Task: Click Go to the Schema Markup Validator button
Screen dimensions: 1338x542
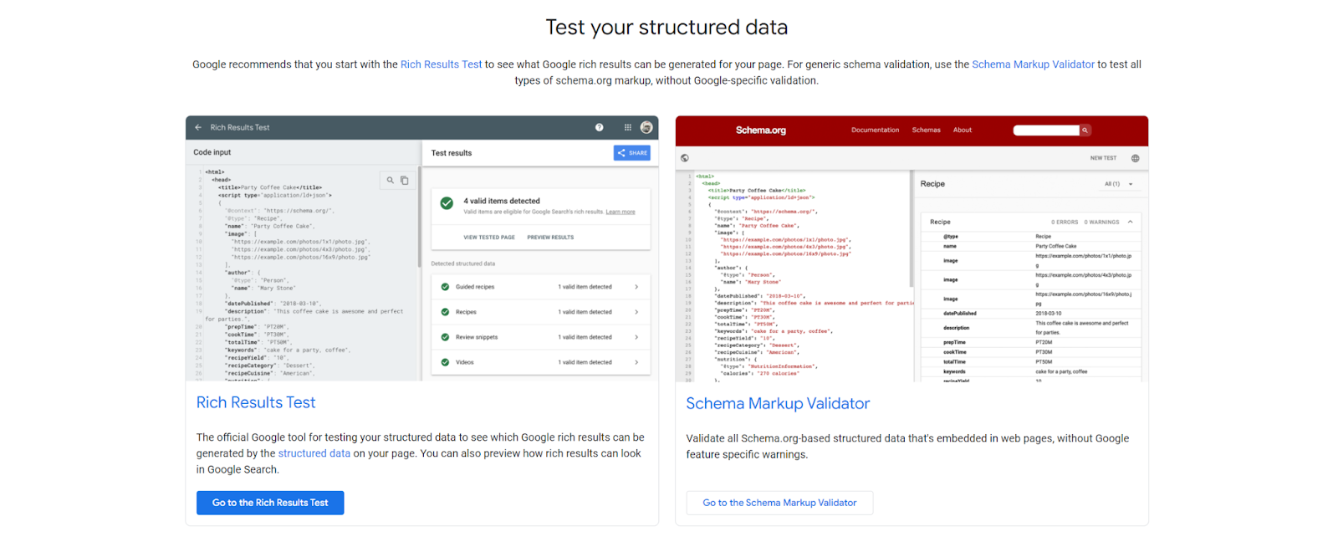Action: tap(779, 503)
